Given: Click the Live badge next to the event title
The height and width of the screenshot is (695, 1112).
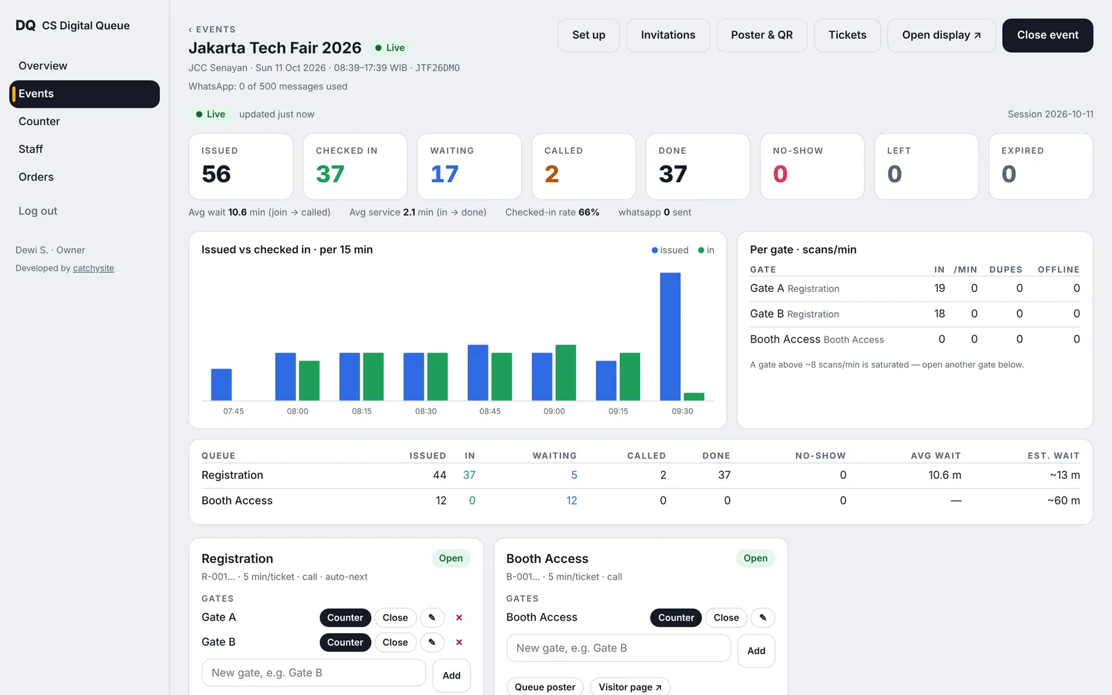Looking at the screenshot, I should tap(390, 48).
